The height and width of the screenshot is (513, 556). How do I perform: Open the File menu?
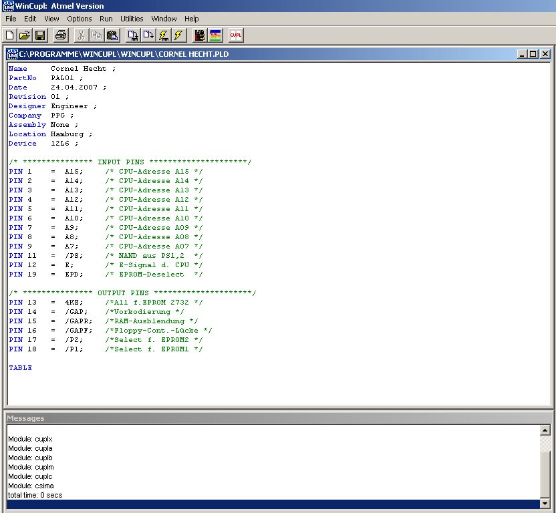[11, 19]
